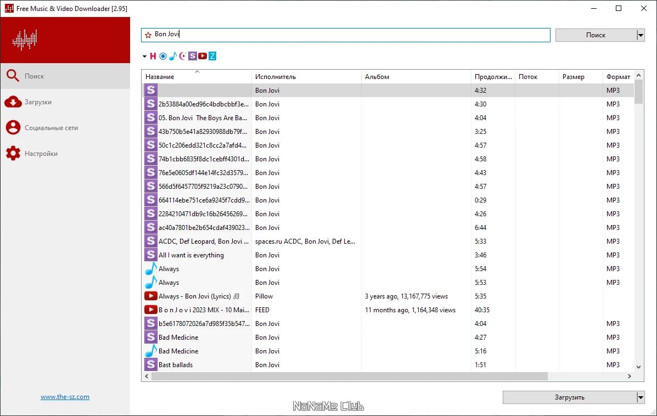Click the Поиск search button
The image size is (657, 416).
pyautogui.click(x=596, y=35)
